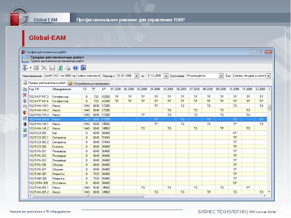Viewport: 291px width, 218px height.
Task: Click the trash can icon in sidebar
Action: (25, 124)
